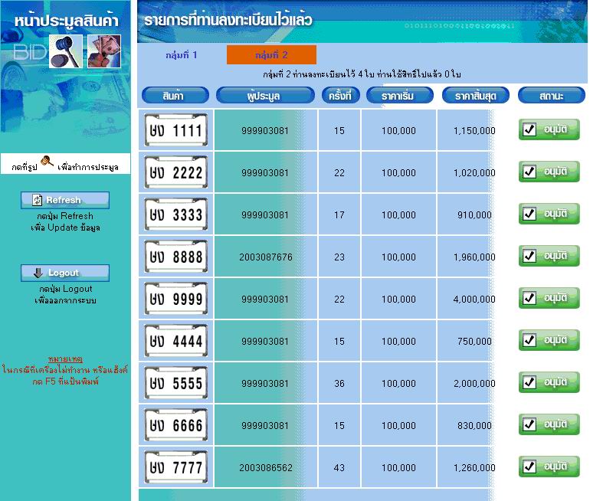Select the กลุ่มที่ 2 tab
Image resolution: width=590 pixels, height=501 pixels.
[x=271, y=55]
